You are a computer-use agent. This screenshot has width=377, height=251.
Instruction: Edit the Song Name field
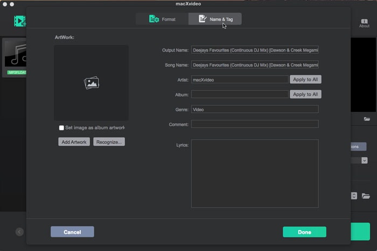tap(255, 65)
